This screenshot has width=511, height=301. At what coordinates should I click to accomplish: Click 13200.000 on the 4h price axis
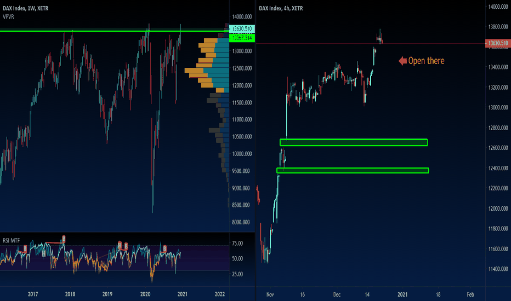pyautogui.click(x=498, y=87)
